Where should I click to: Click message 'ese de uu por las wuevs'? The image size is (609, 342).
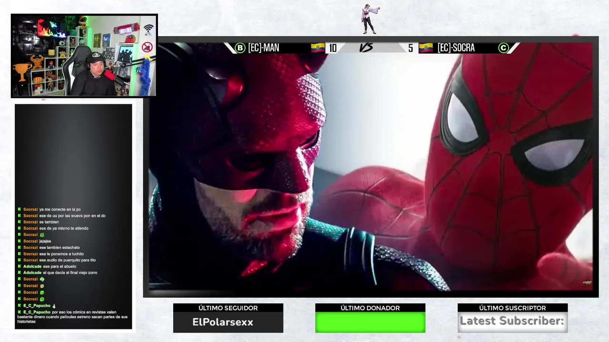coord(72,216)
